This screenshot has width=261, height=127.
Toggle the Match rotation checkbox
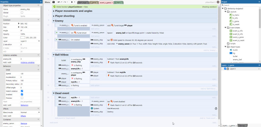pos(22,91)
